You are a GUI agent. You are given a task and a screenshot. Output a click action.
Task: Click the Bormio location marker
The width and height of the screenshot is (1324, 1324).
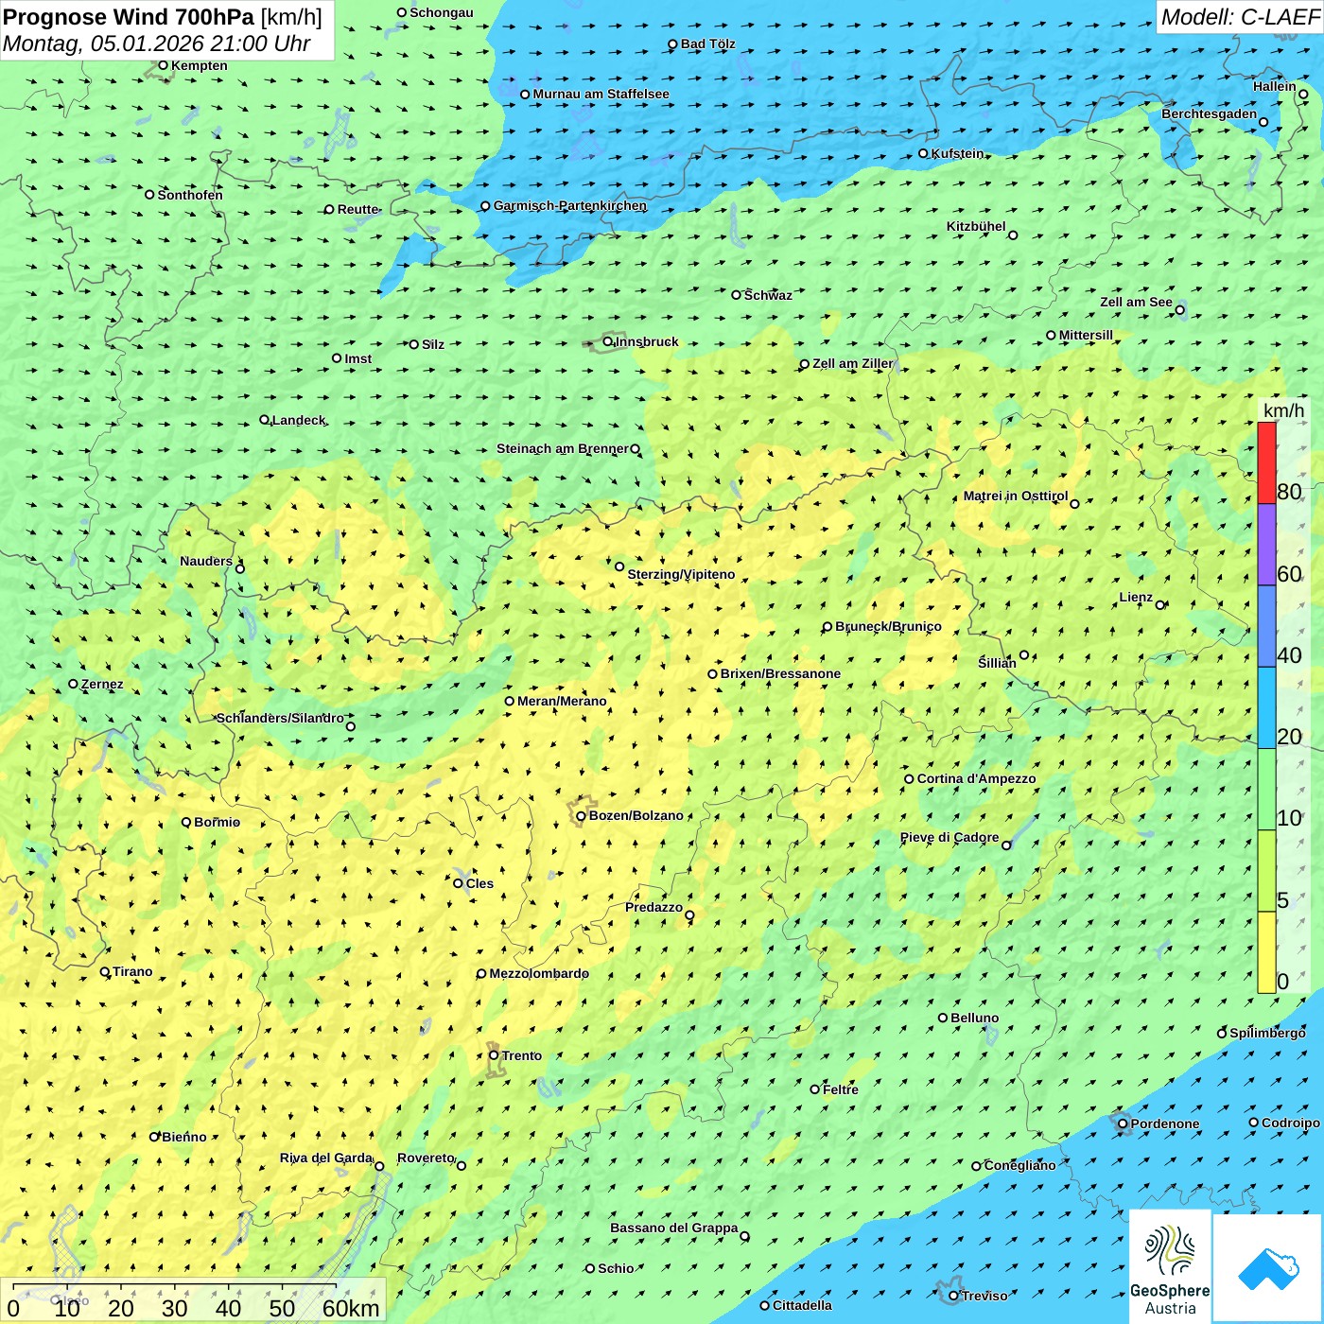pos(186,822)
